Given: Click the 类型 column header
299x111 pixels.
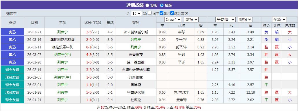Looking at the screenshot, I should pyautogui.click(x=12, y=22).
